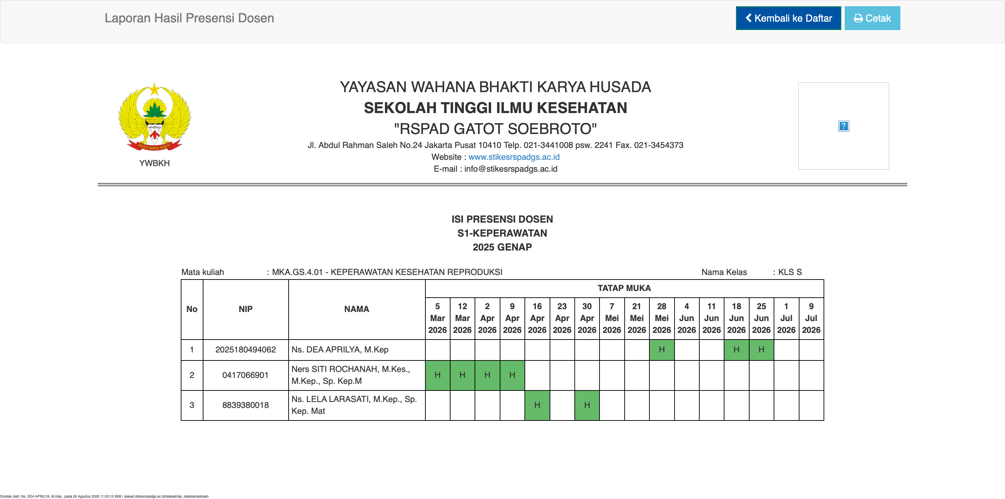Select the Jl. Abdul Rahman Saleh address line

(x=496, y=145)
